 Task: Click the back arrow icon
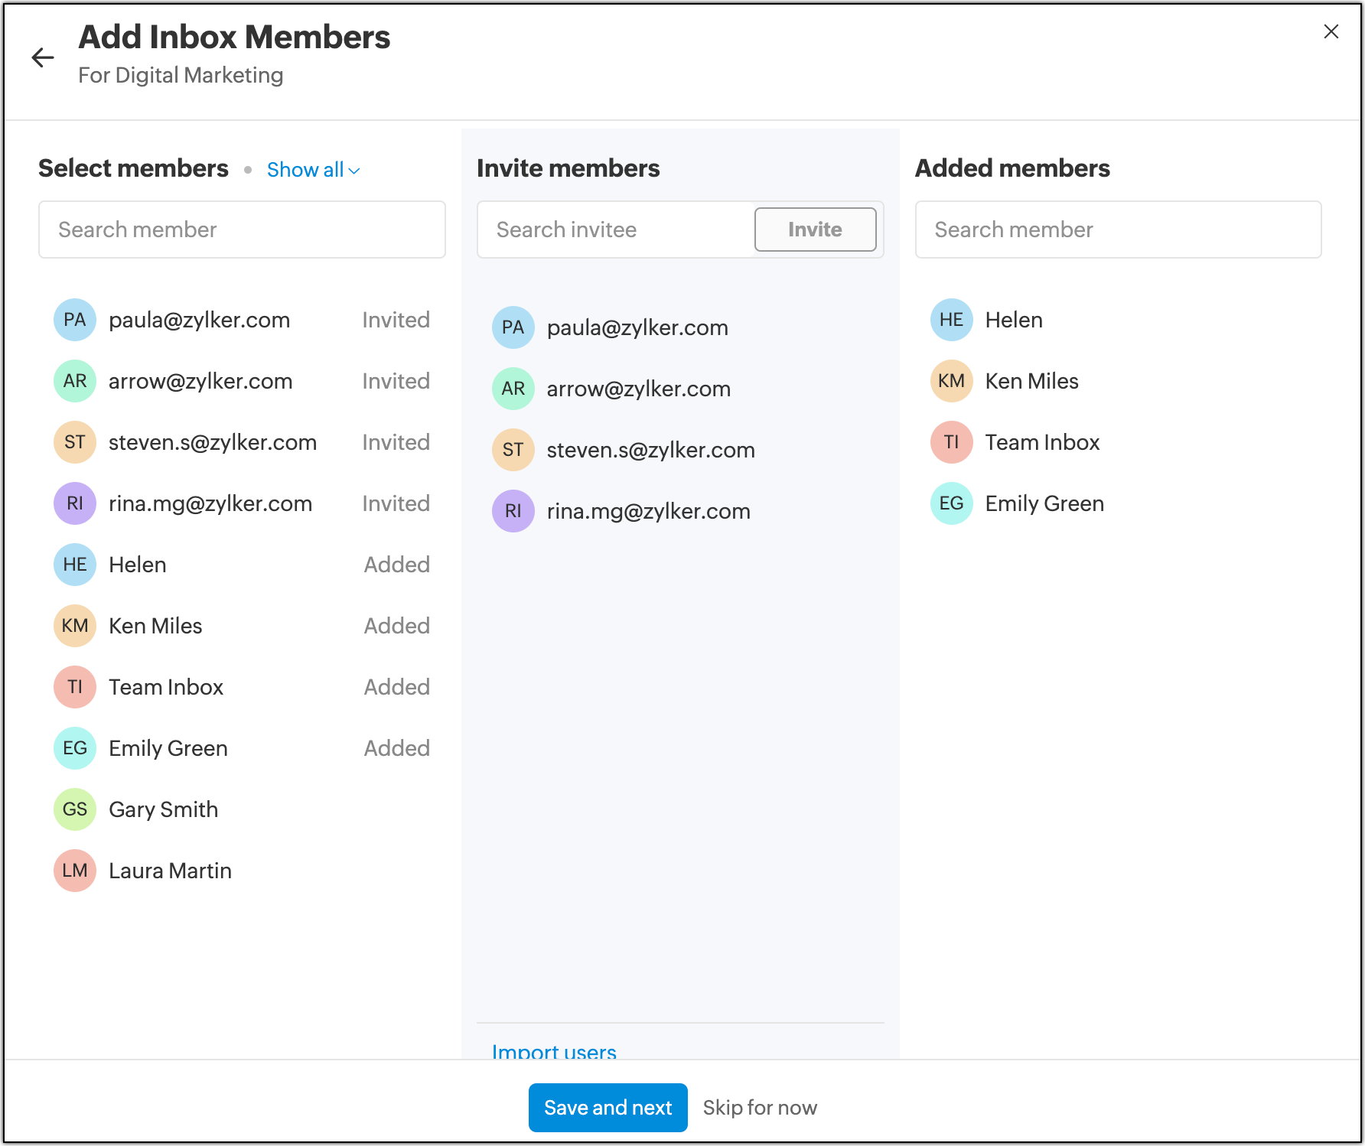(43, 57)
